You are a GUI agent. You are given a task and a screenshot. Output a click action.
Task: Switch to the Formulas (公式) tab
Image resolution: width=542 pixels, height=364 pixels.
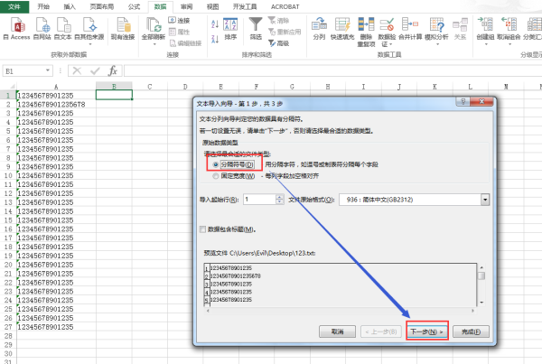(x=134, y=6)
